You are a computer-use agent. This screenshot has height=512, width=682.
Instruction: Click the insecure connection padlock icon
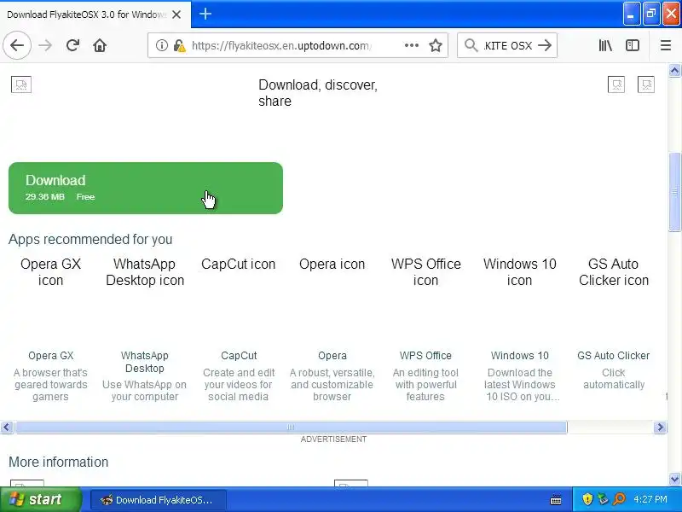click(x=179, y=45)
